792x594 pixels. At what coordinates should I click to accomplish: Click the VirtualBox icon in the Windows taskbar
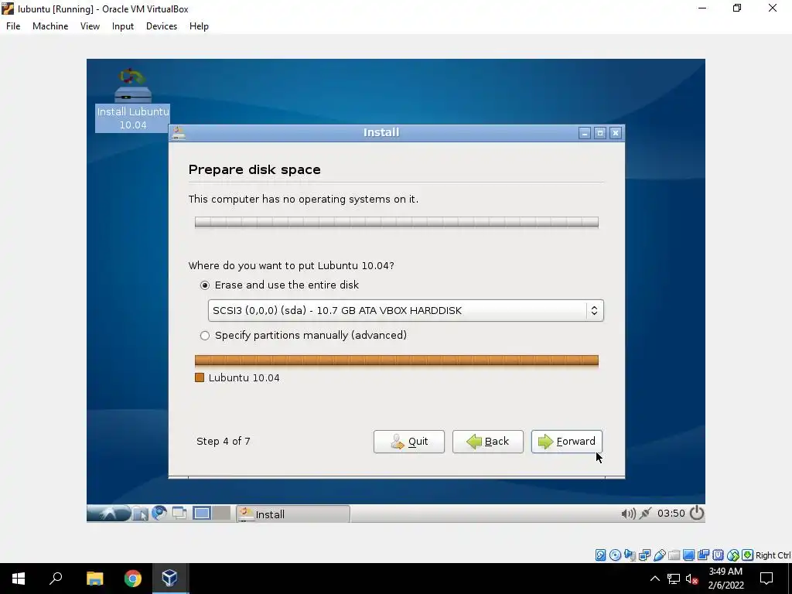[x=169, y=579]
